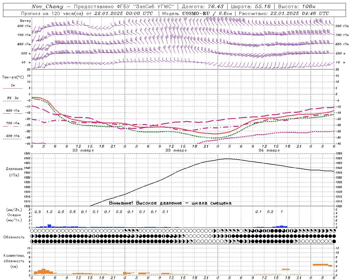This screenshot has width=350, height=280.
Task: Click the "Тем-ра(°C)" temperature panel label
Action: [13, 77]
